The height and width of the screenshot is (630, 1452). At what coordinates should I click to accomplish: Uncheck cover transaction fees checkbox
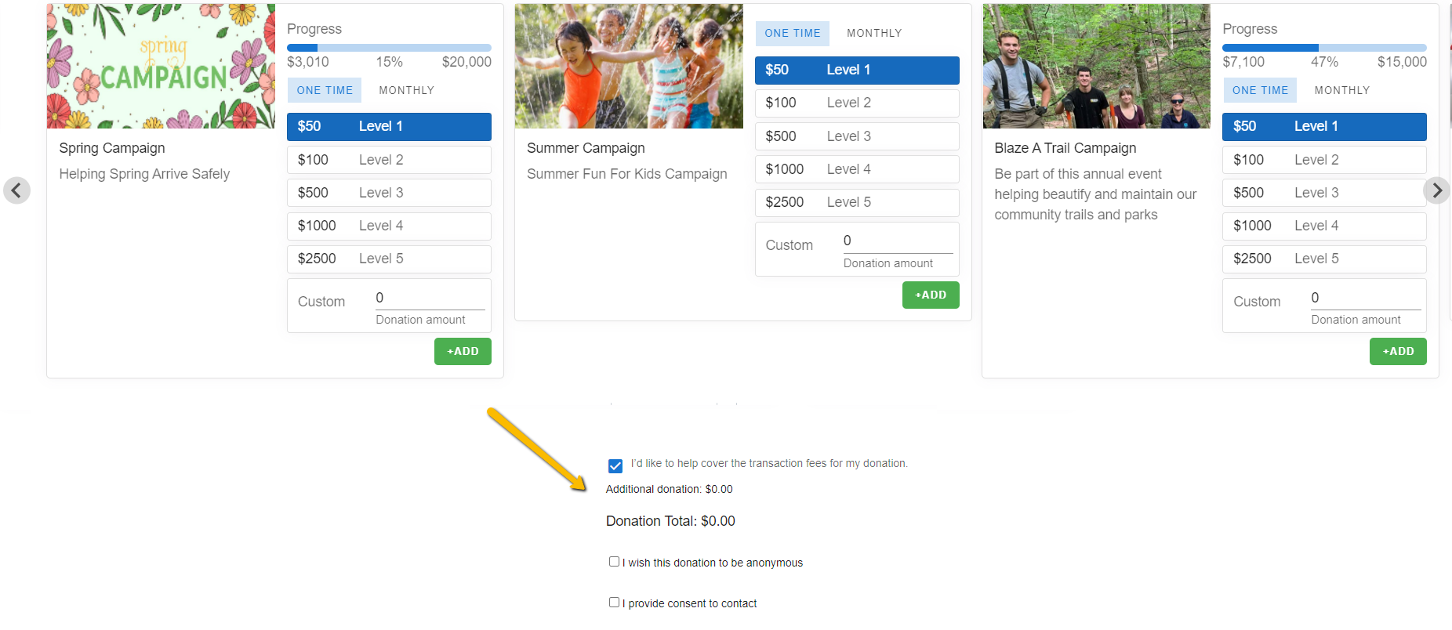click(615, 466)
